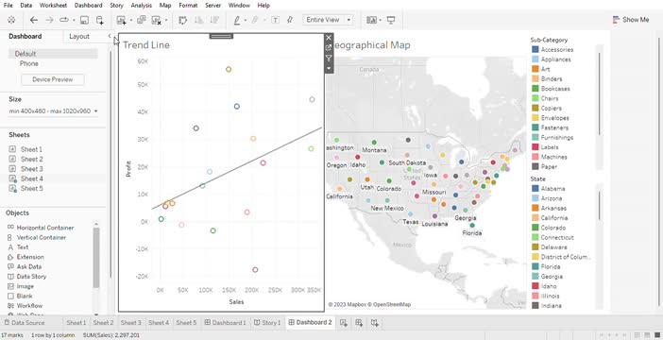
Task: Open the Replay animation dropdown arrow
Action: pos(74,20)
